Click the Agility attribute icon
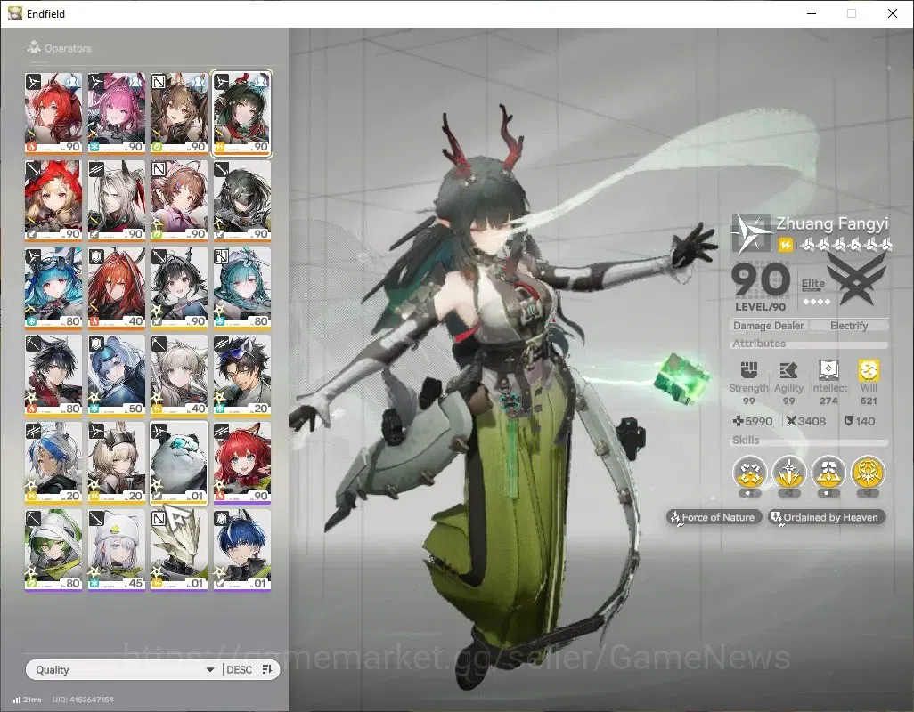 (x=788, y=369)
